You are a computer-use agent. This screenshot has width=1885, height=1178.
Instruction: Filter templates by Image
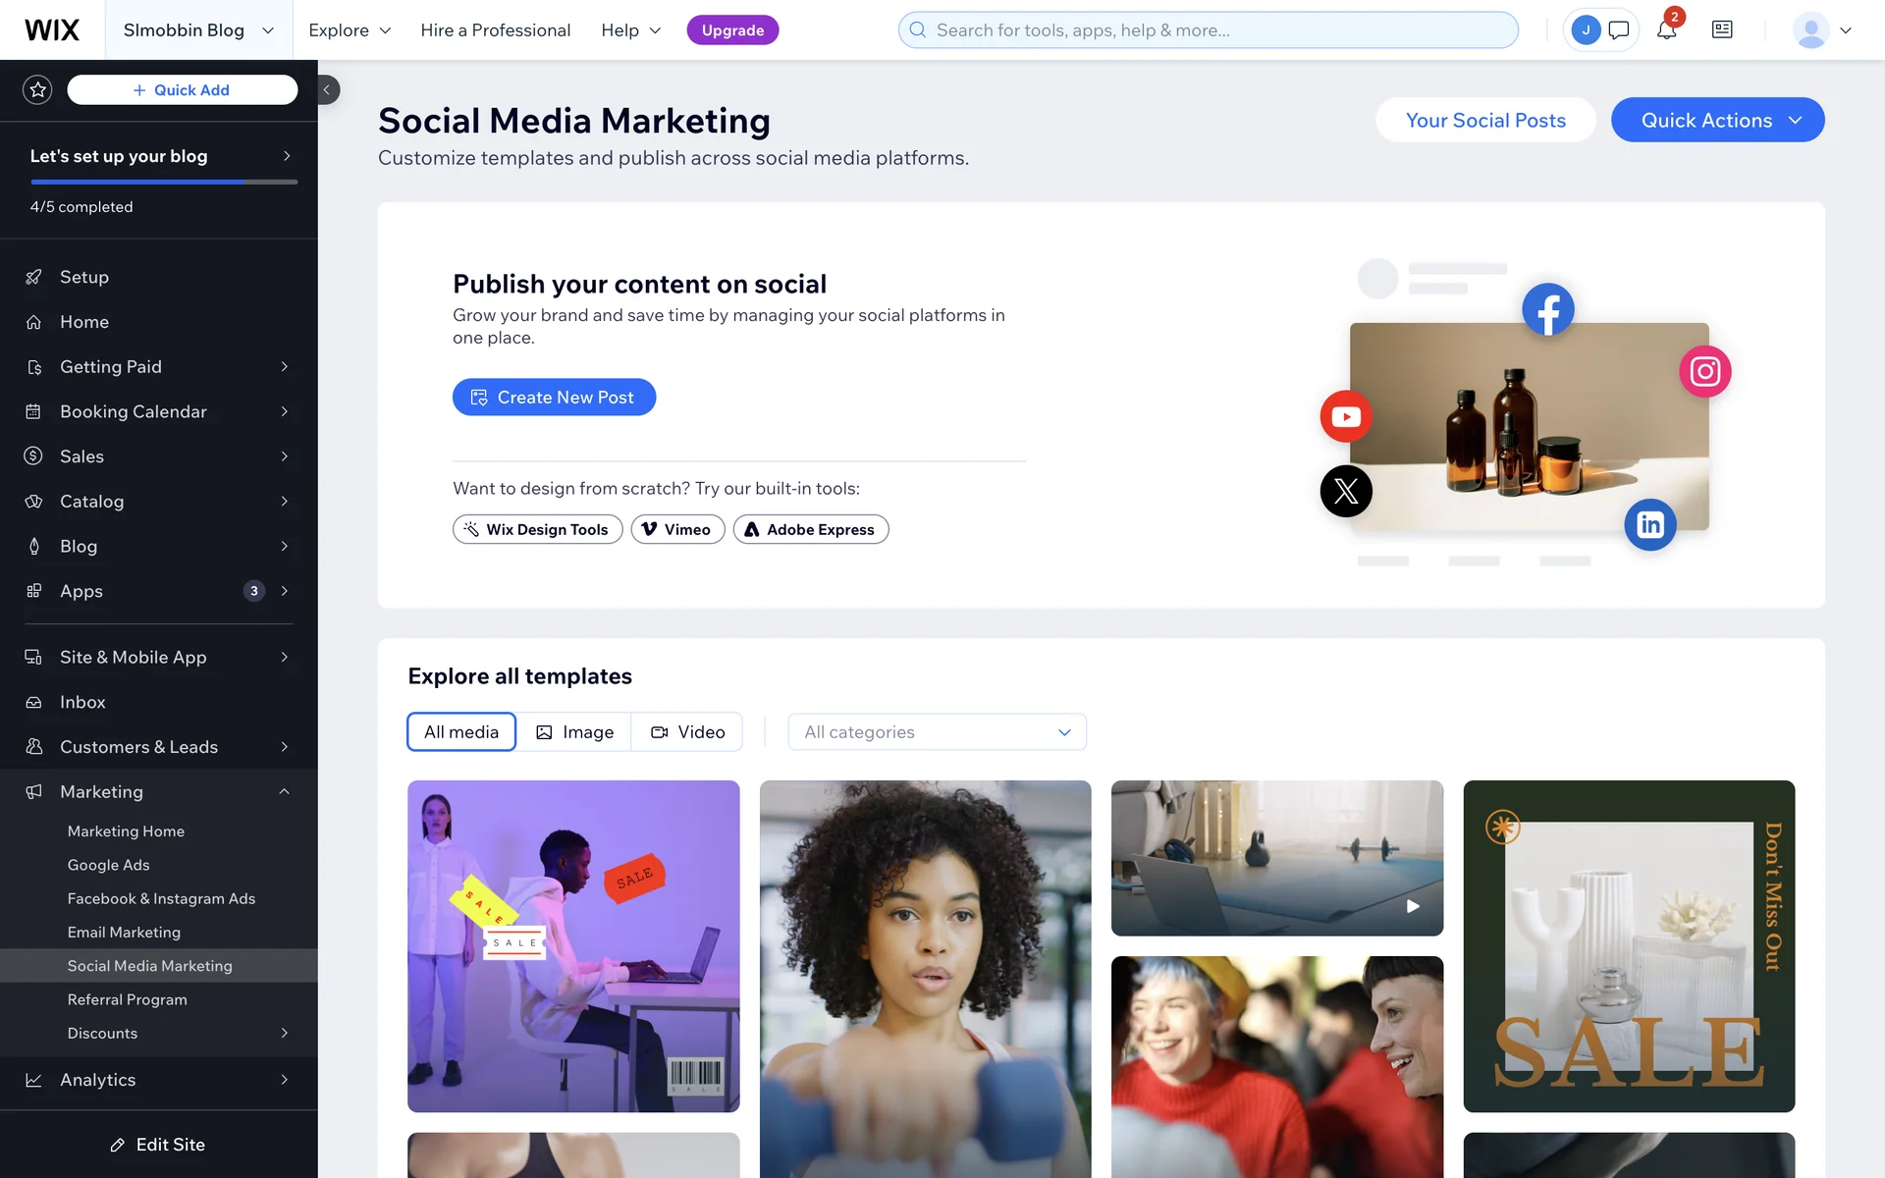[x=574, y=731]
